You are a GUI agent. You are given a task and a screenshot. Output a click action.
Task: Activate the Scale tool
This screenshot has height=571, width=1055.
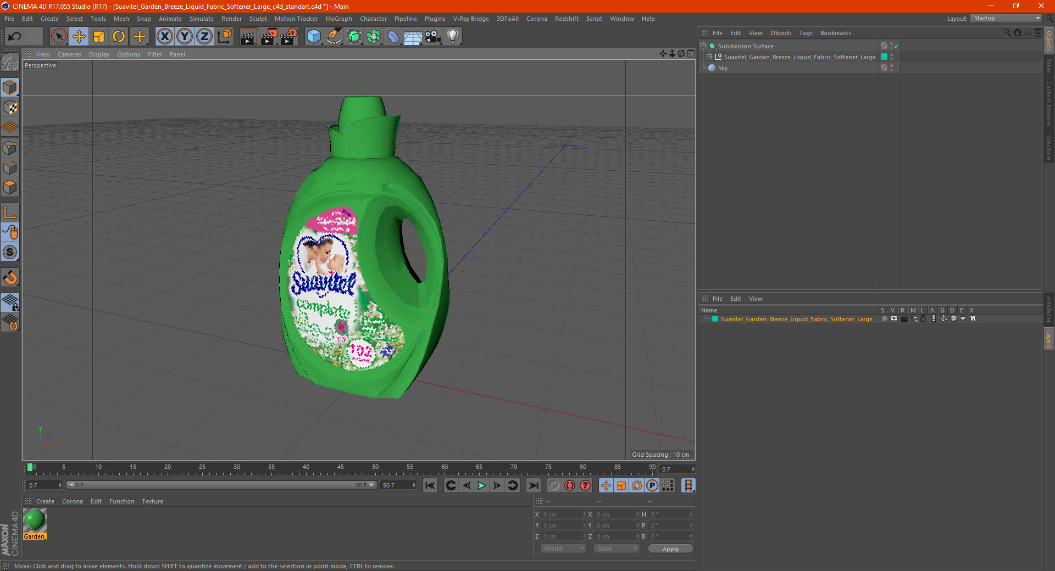99,37
